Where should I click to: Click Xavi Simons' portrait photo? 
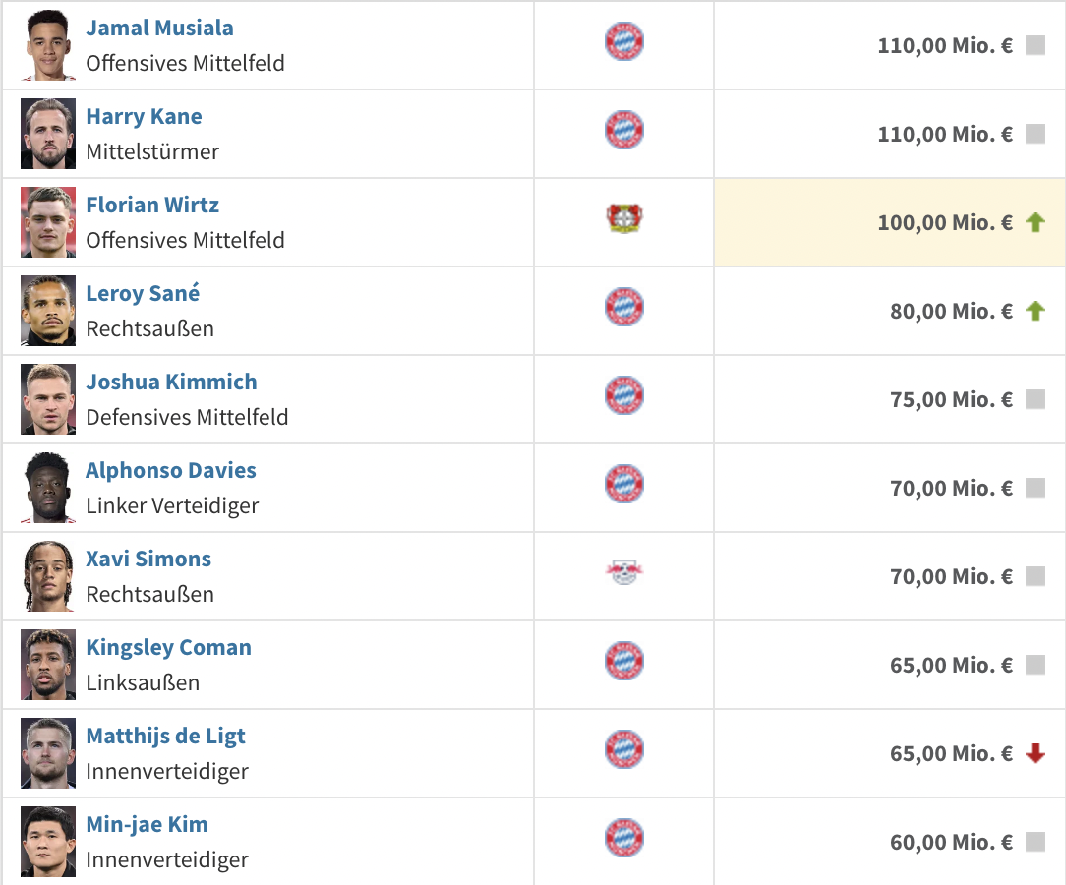tap(48, 576)
